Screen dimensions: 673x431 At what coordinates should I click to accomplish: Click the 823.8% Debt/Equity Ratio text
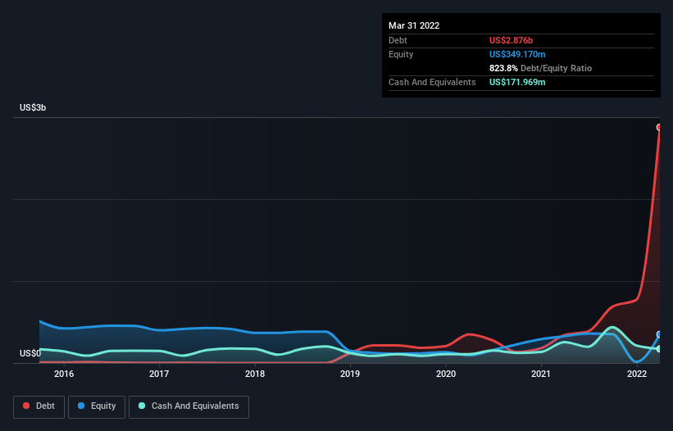tap(540, 68)
